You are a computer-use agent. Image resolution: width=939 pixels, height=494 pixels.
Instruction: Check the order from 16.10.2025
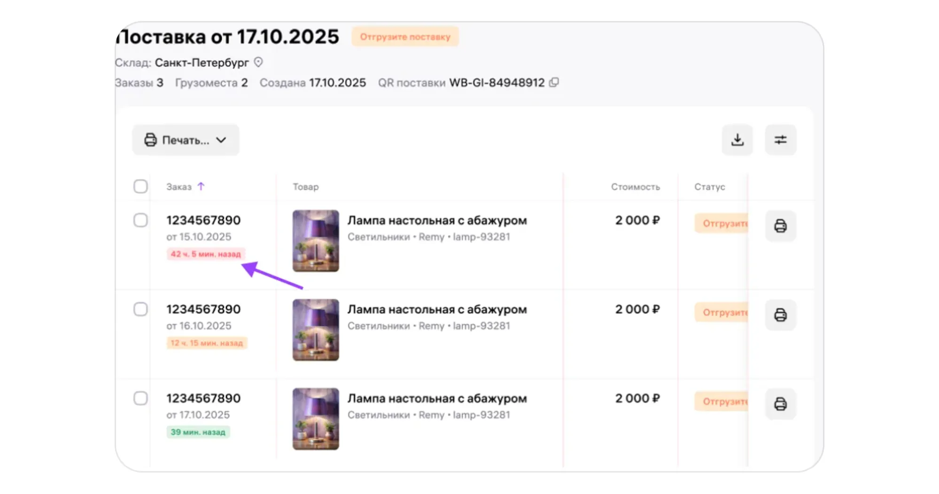click(140, 309)
